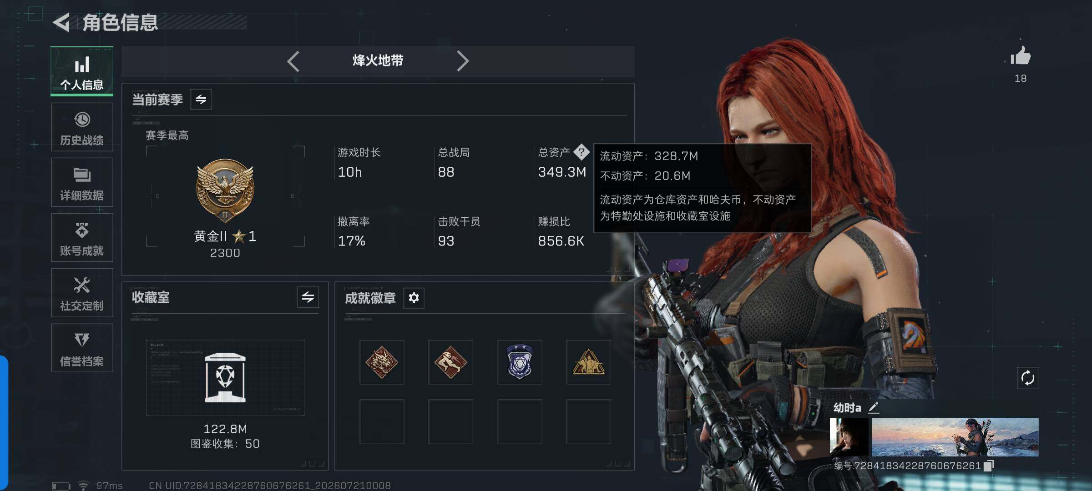Switch to previous game mode with left chevron

293,61
